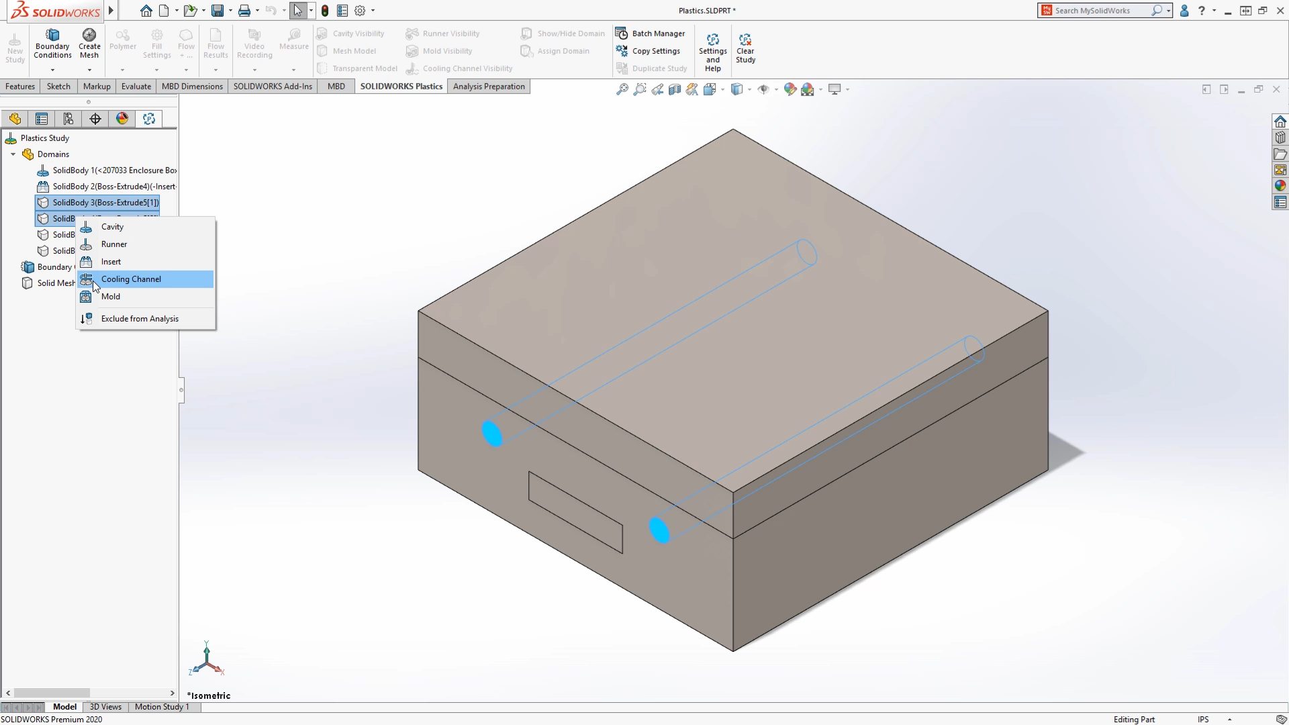Viewport: 1289px width, 725px height.
Task: Open the ConfigurationManager tab
Action: (x=68, y=119)
